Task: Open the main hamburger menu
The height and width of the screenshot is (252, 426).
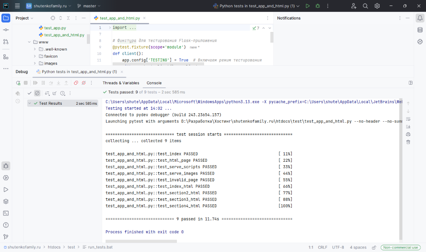Action: 17,6
